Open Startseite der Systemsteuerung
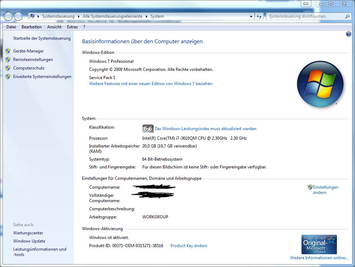The height and width of the screenshot is (267, 355). coord(42,38)
